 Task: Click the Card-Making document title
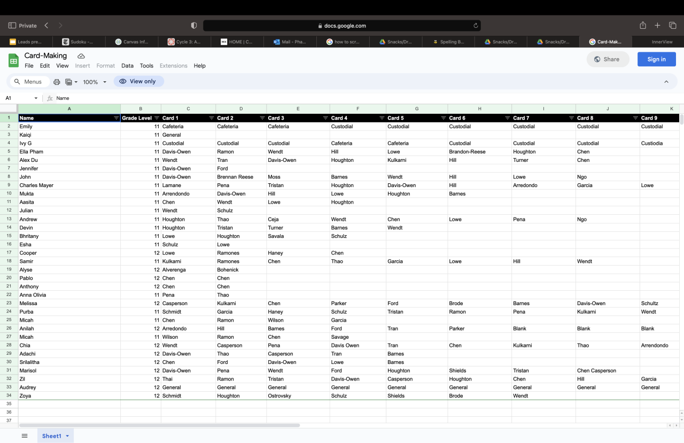(46, 56)
